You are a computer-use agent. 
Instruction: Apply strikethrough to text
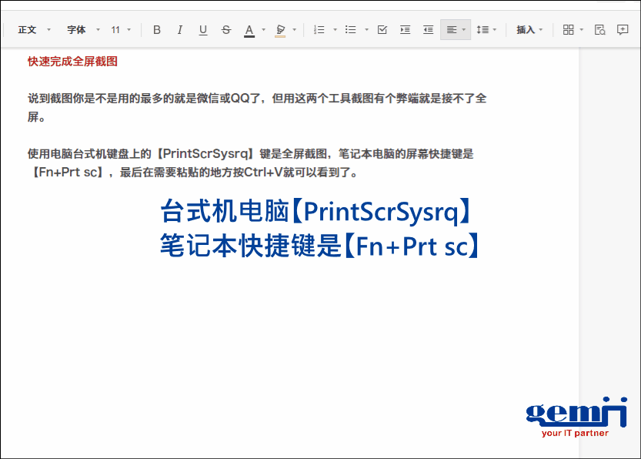[x=226, y=30]
